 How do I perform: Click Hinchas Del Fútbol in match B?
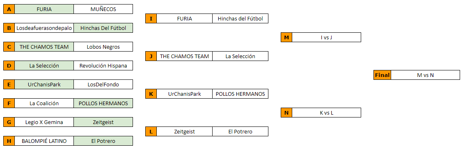[103, 28]
